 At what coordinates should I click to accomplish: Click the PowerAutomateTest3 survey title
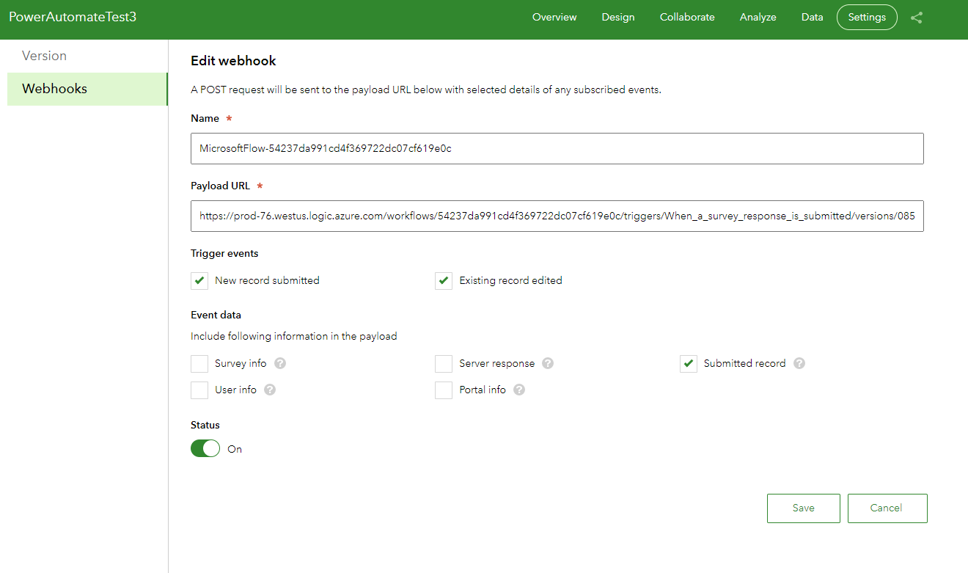tap(73, 17)
